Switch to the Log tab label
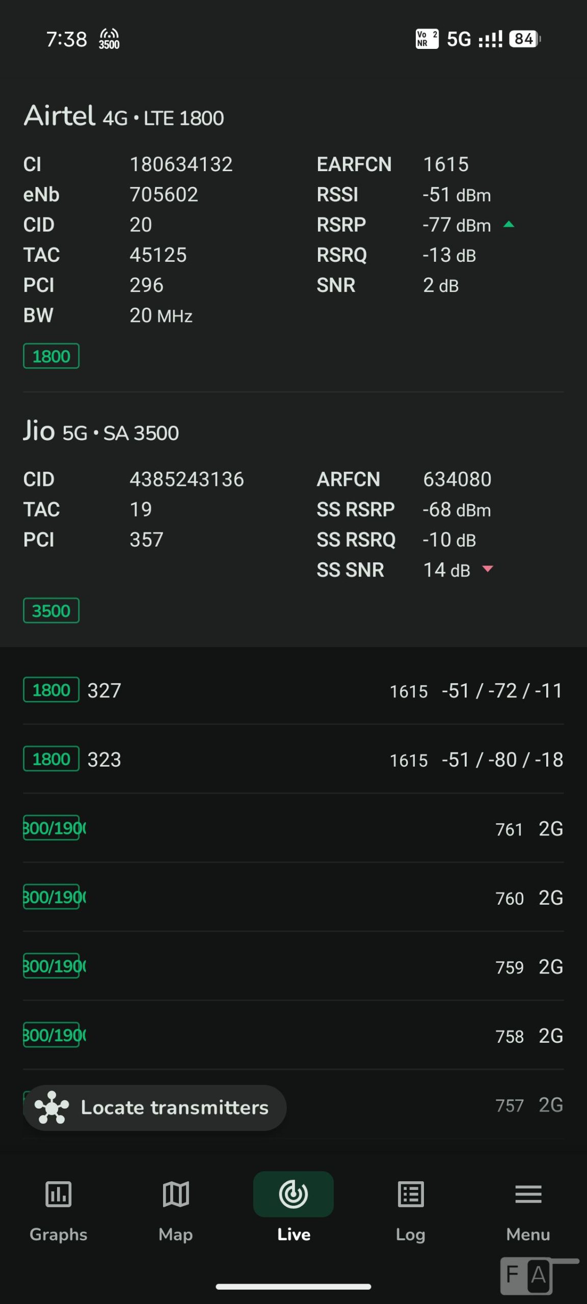Image resolution: width=587 pixels, height=1304 pixels. coord(411,1234)
